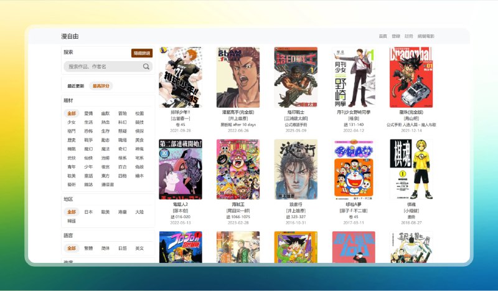Image resolution: width=498 pixels, height=291 pixels.
Task: Select the 烙印戰士 manga cover
Action: pyautogui.click(x=296, y=77)
